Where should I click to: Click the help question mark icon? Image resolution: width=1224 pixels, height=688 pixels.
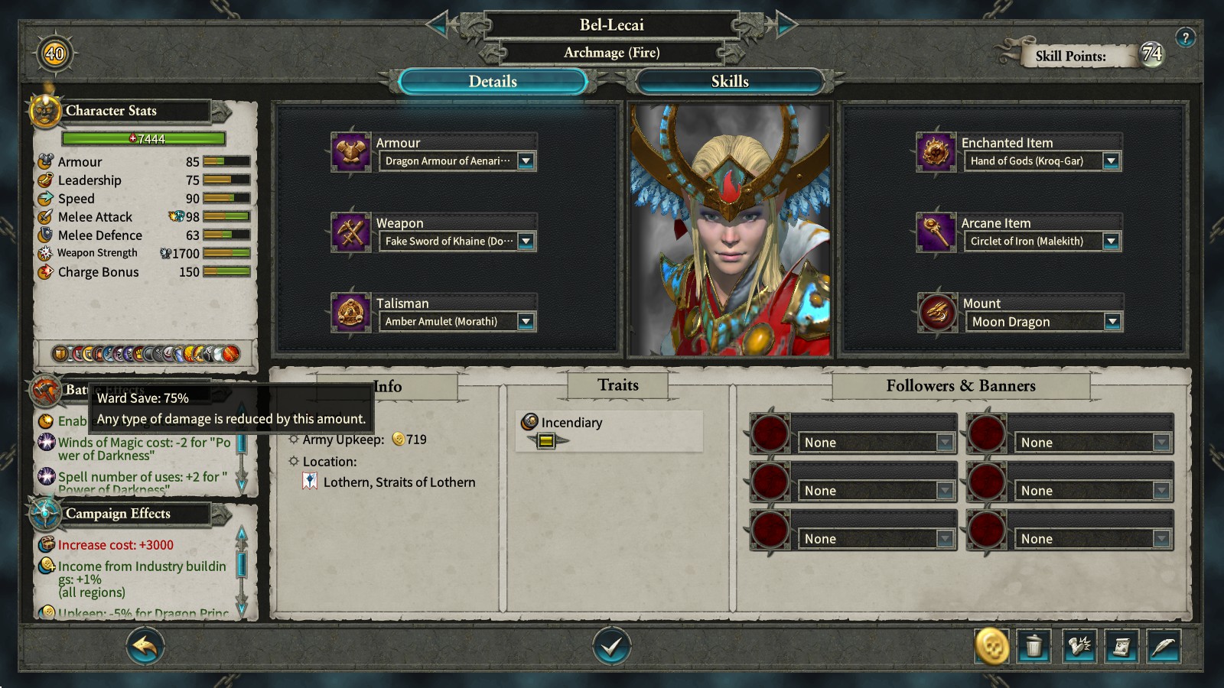tap(1185, 37)
